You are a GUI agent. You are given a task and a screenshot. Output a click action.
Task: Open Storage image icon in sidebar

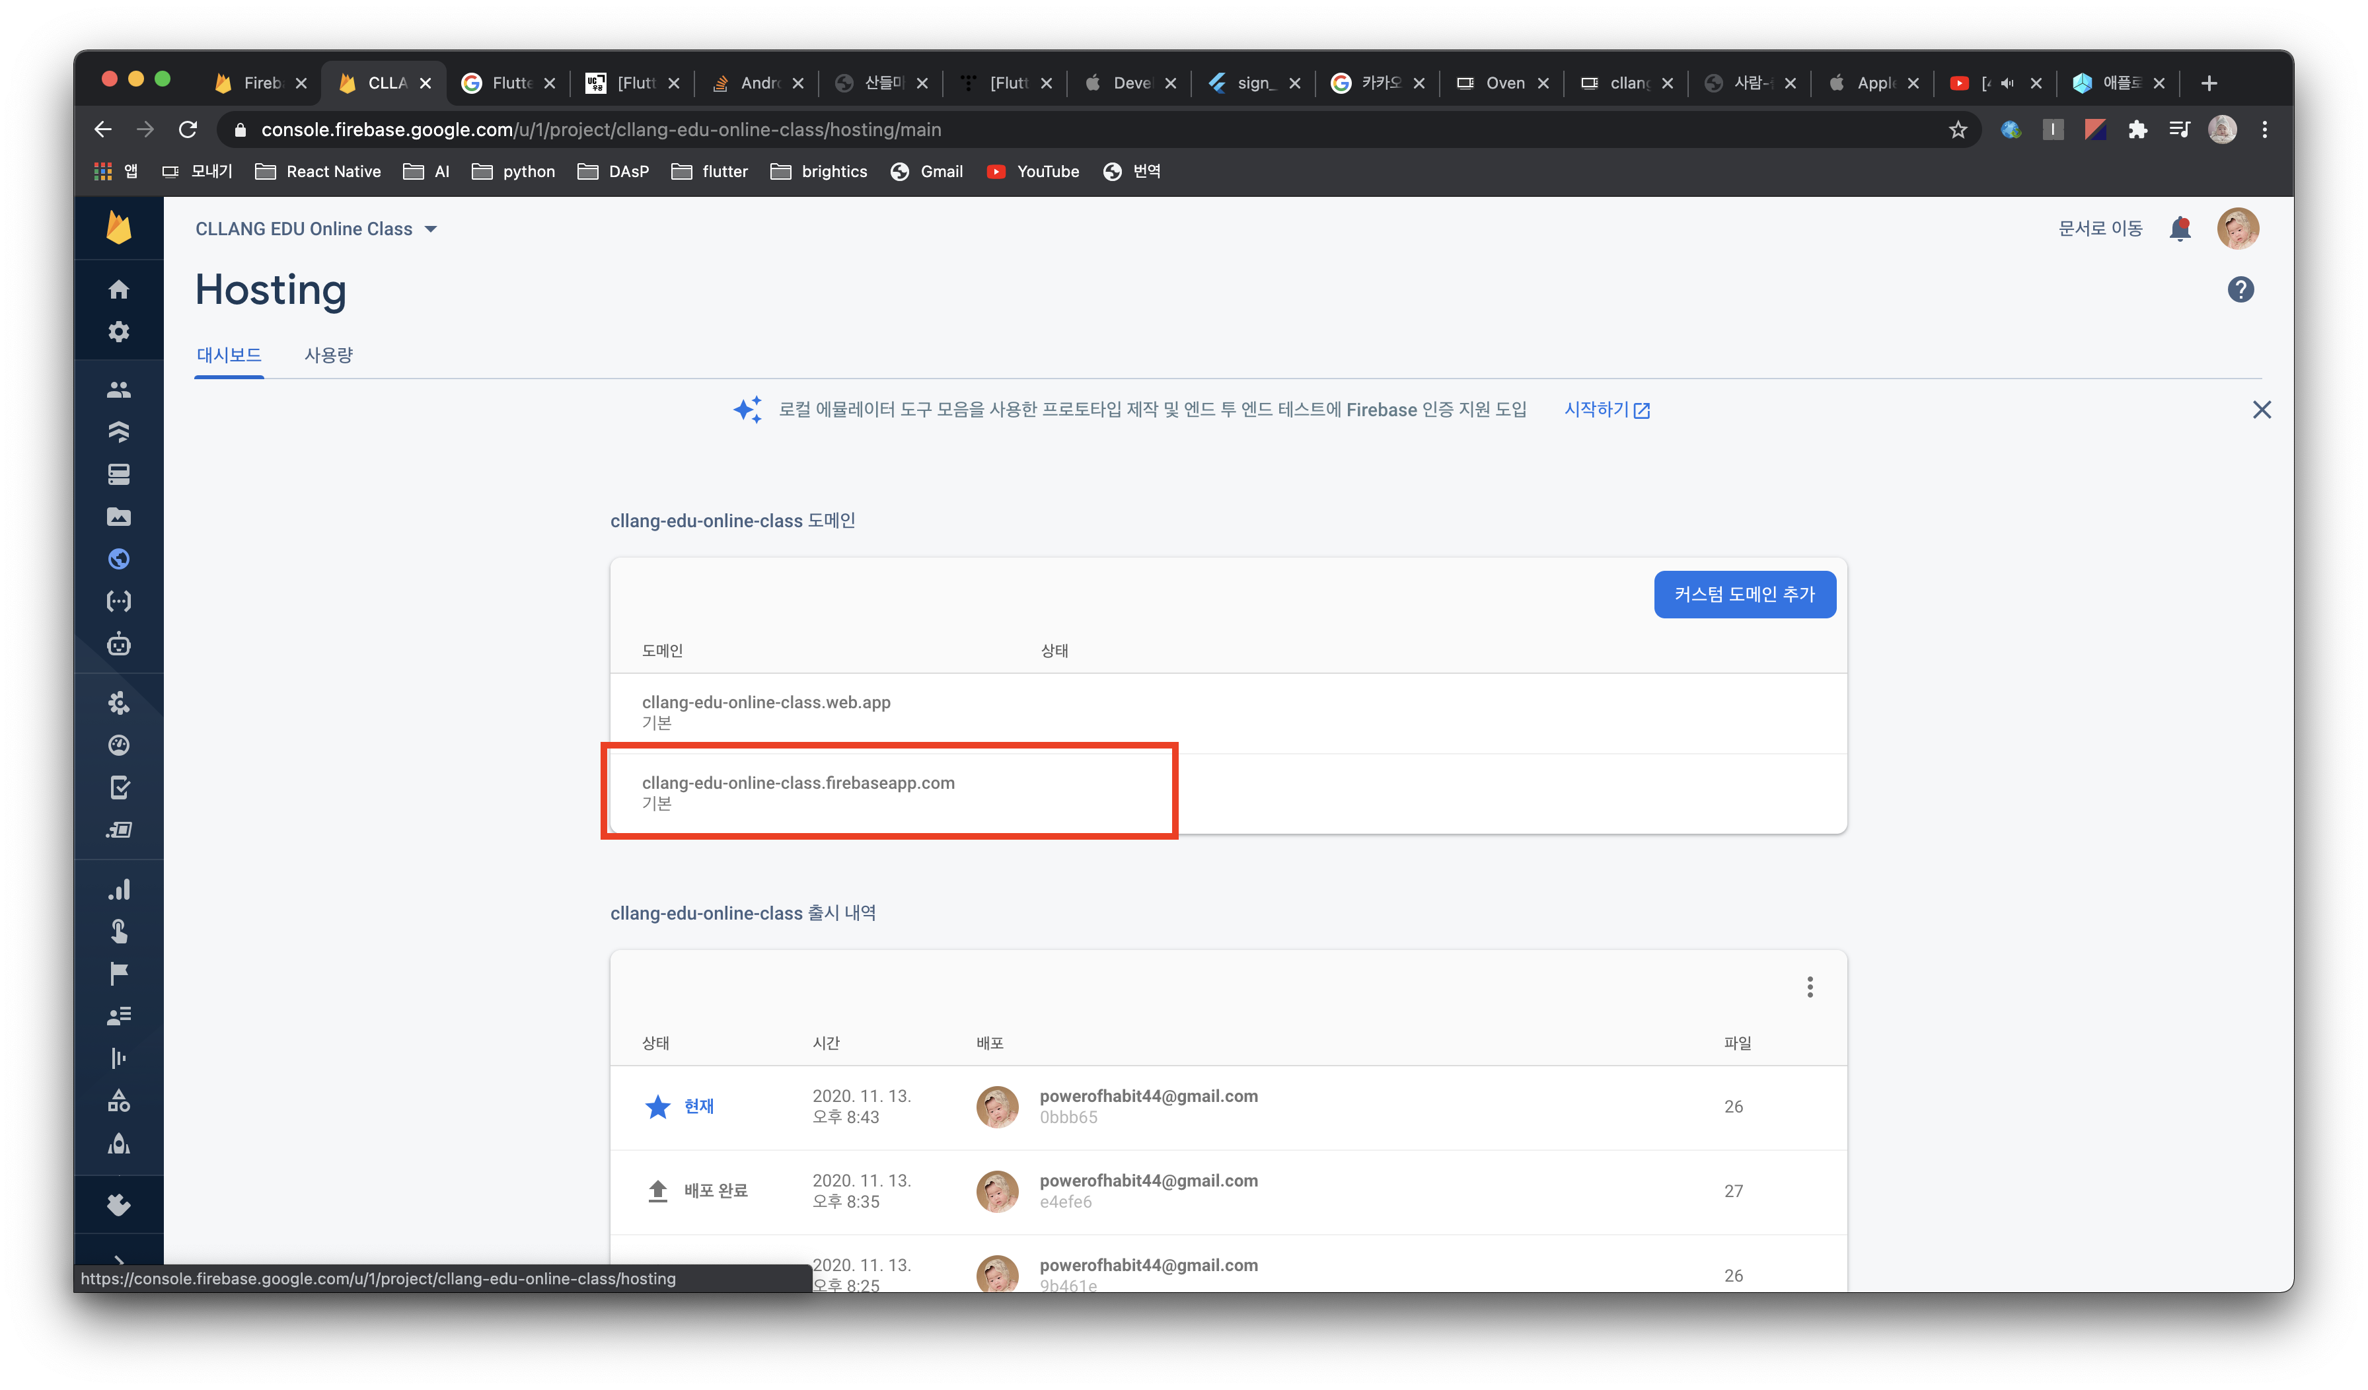click(x=118, y=517)
